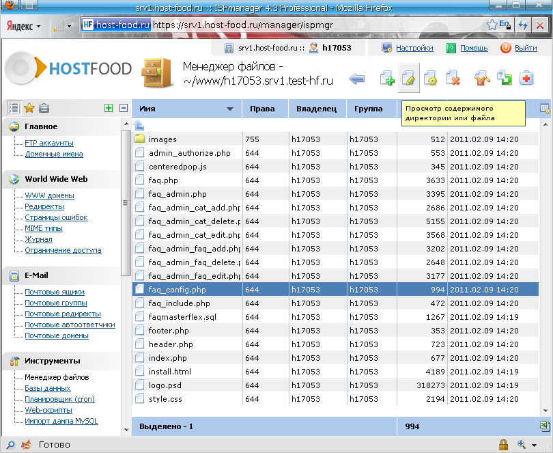Image resolution: width=553 pixels, height=453 pixels.
Task: Click the edit file pencil icon
Action: click(x=408, y=79)
